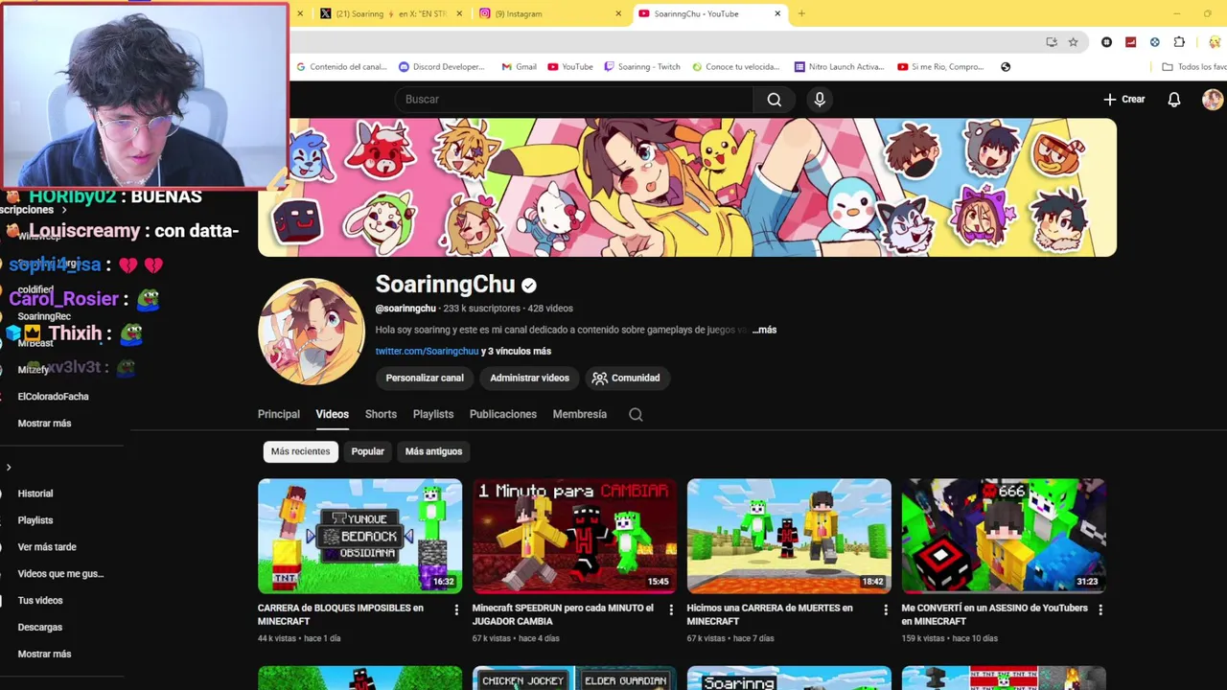Screen dimensions: 1227x690
Task: Sort by Más recientes chip
Action: click(300, 451)
